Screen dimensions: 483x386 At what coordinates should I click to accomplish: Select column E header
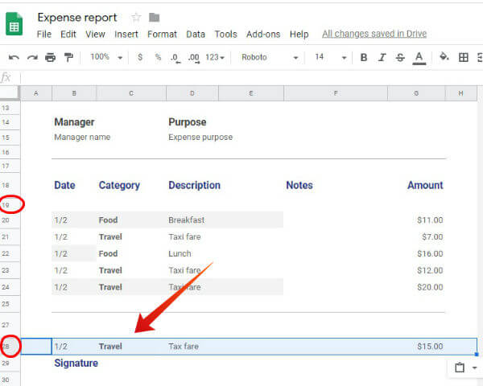click(x=250, y=93)
